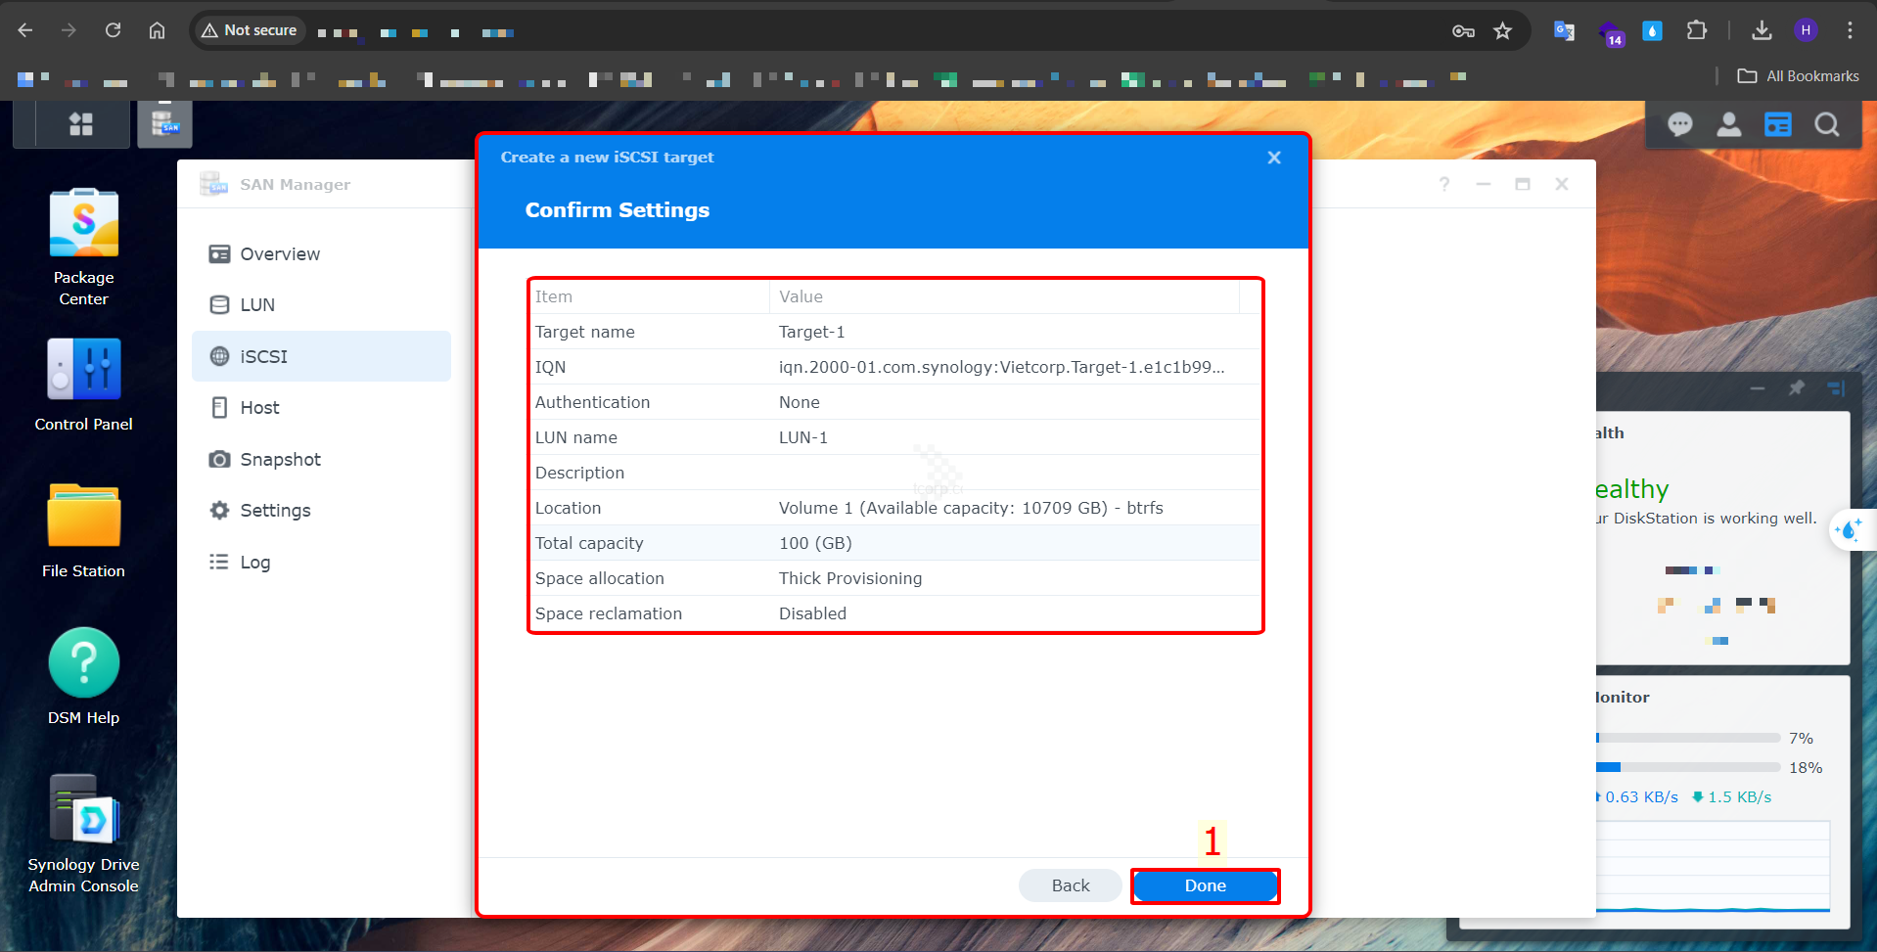Go Back in the wizard
Viewport: 1877px width, 952px height.
pos(1070,885)
